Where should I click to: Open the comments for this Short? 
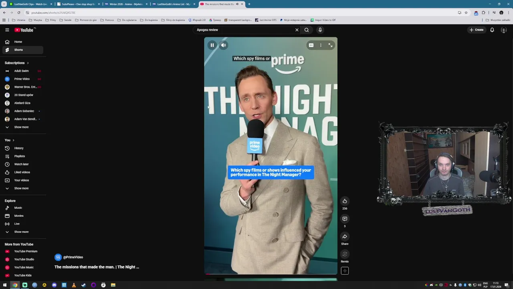pyautogui.click(x=345, y=218)
